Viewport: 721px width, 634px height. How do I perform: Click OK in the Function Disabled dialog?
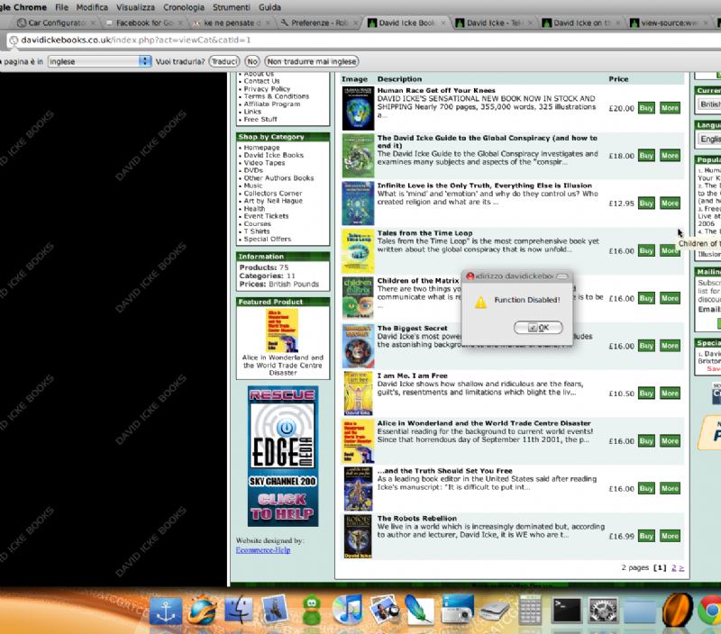(538, 328)
